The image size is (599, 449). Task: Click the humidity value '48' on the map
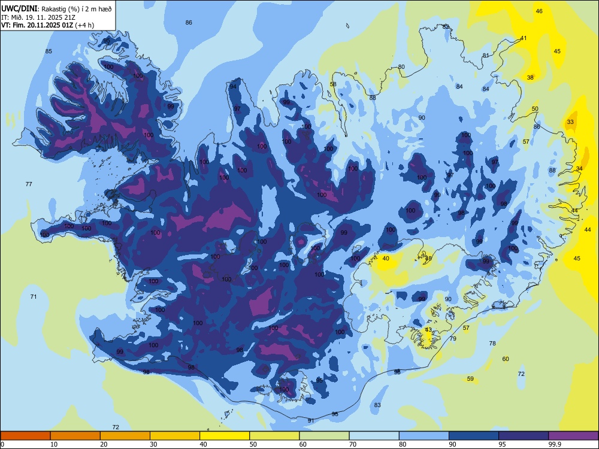click(428, 259)
